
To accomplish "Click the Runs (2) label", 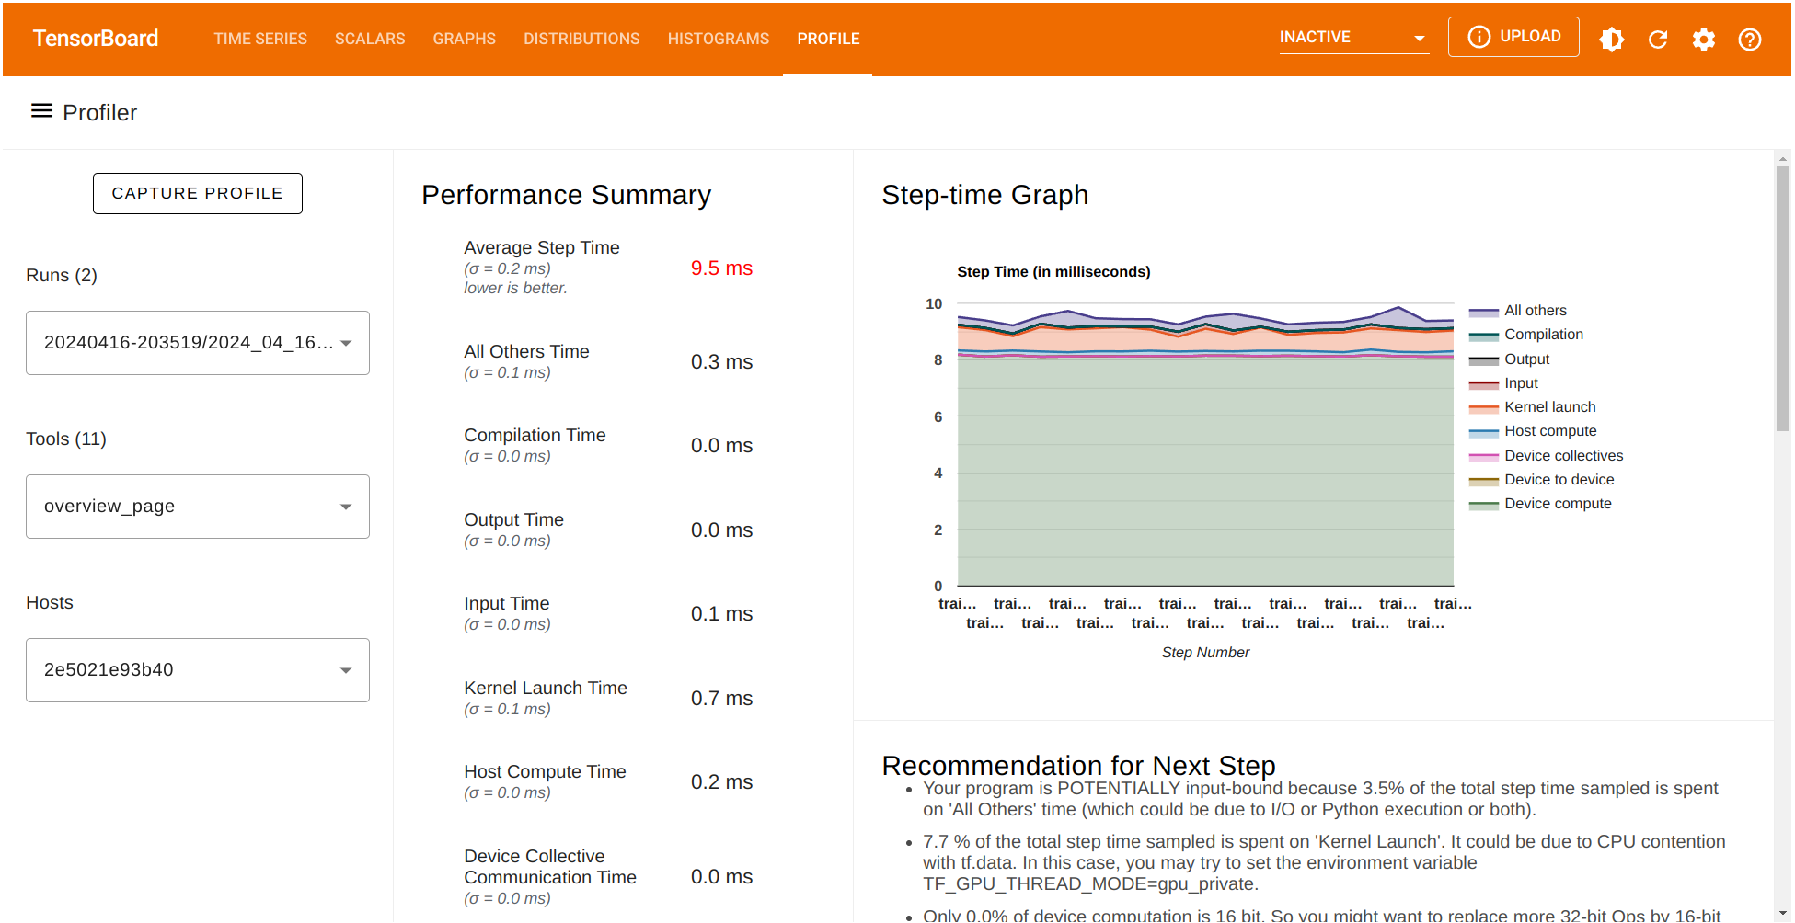I will click(x=62, y=275).
